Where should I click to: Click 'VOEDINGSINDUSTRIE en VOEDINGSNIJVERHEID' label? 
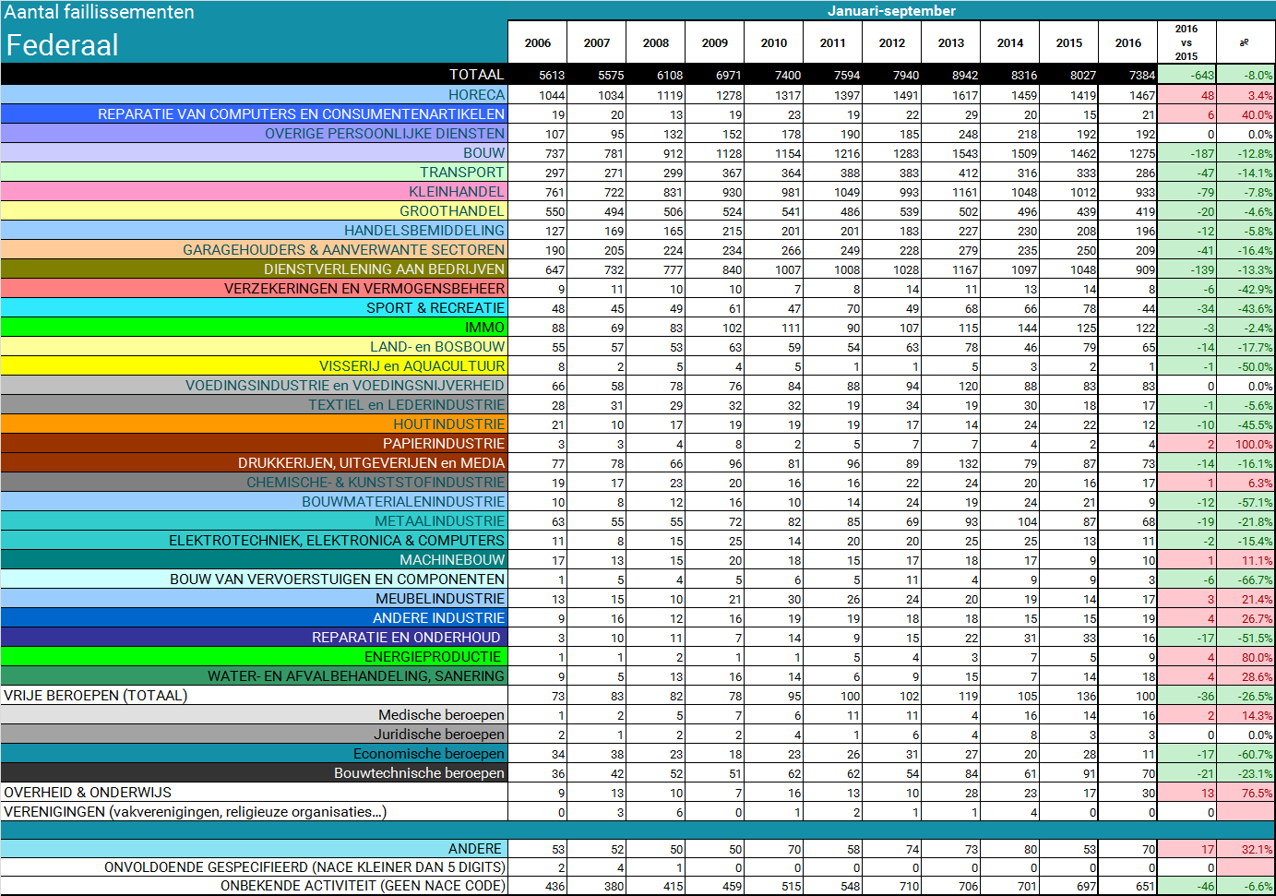(345, 385)
